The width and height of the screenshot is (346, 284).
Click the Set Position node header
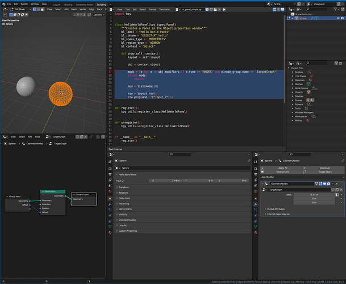(x=53, y=191)
